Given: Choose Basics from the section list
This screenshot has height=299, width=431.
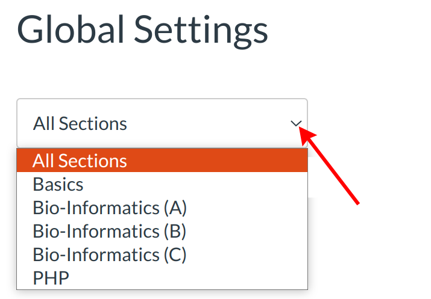Looking at the screenshot, I should pos(58,184).
